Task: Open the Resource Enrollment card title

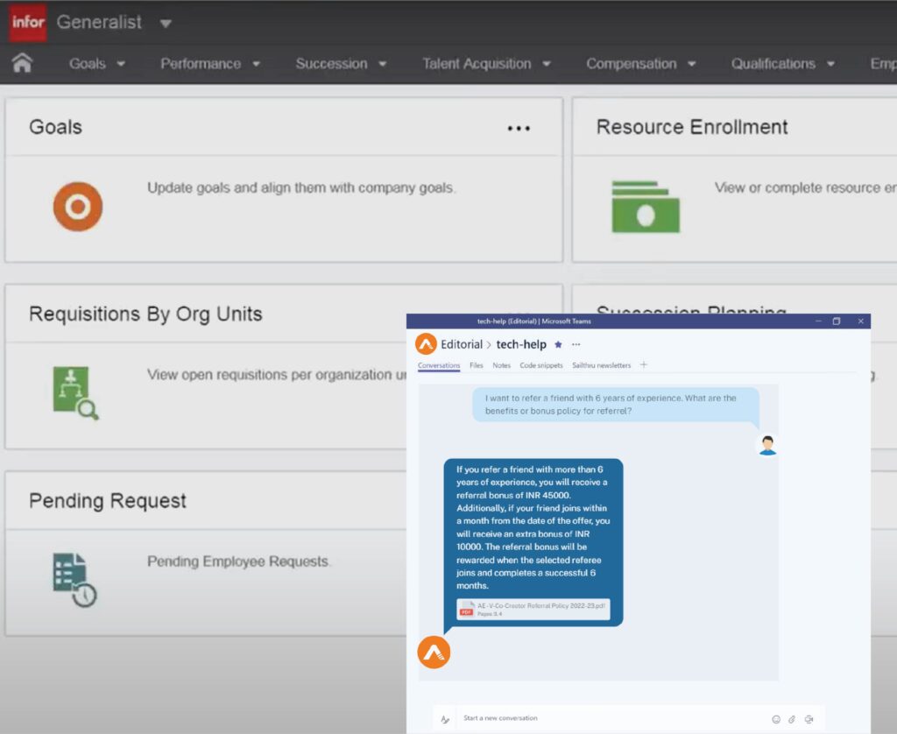Action: [x=692, y=127]
